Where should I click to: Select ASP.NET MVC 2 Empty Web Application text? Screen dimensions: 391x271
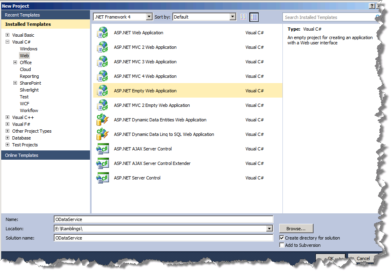(x=152, y=105)
